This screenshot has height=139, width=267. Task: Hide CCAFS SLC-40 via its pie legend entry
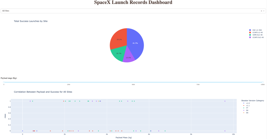(258, 37)
